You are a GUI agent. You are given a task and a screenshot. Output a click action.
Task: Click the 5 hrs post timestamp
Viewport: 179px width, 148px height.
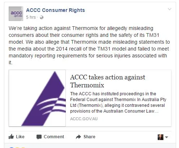click(31, 17)
